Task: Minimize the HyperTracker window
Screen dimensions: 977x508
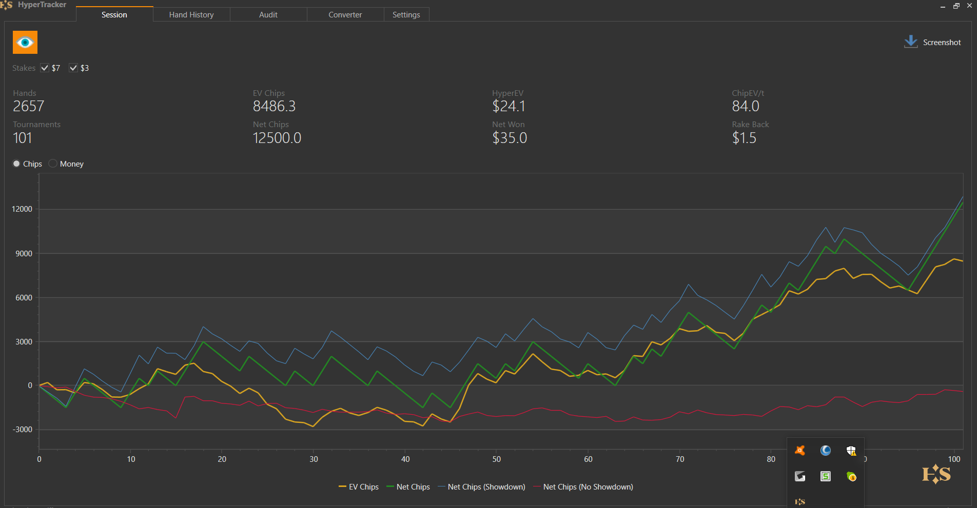Action: [x=943, y=6]
